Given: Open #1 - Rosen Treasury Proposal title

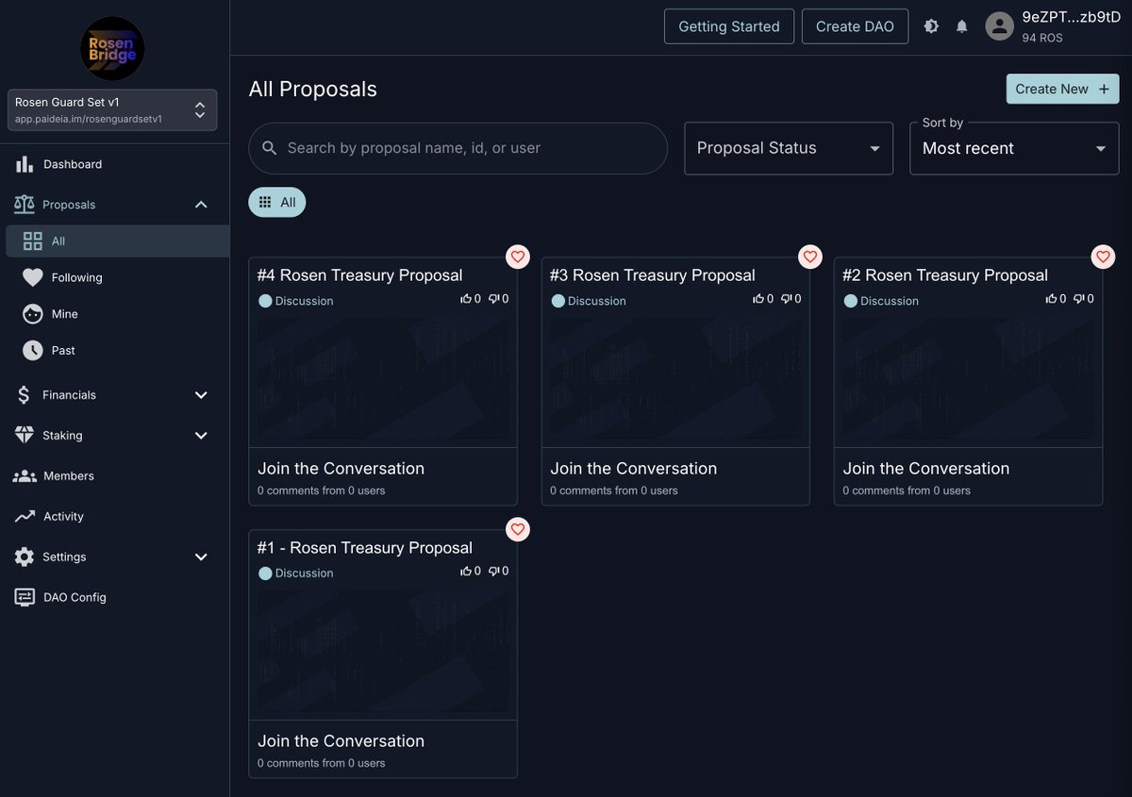Looking at the screenshot, I should coord(365,548).
